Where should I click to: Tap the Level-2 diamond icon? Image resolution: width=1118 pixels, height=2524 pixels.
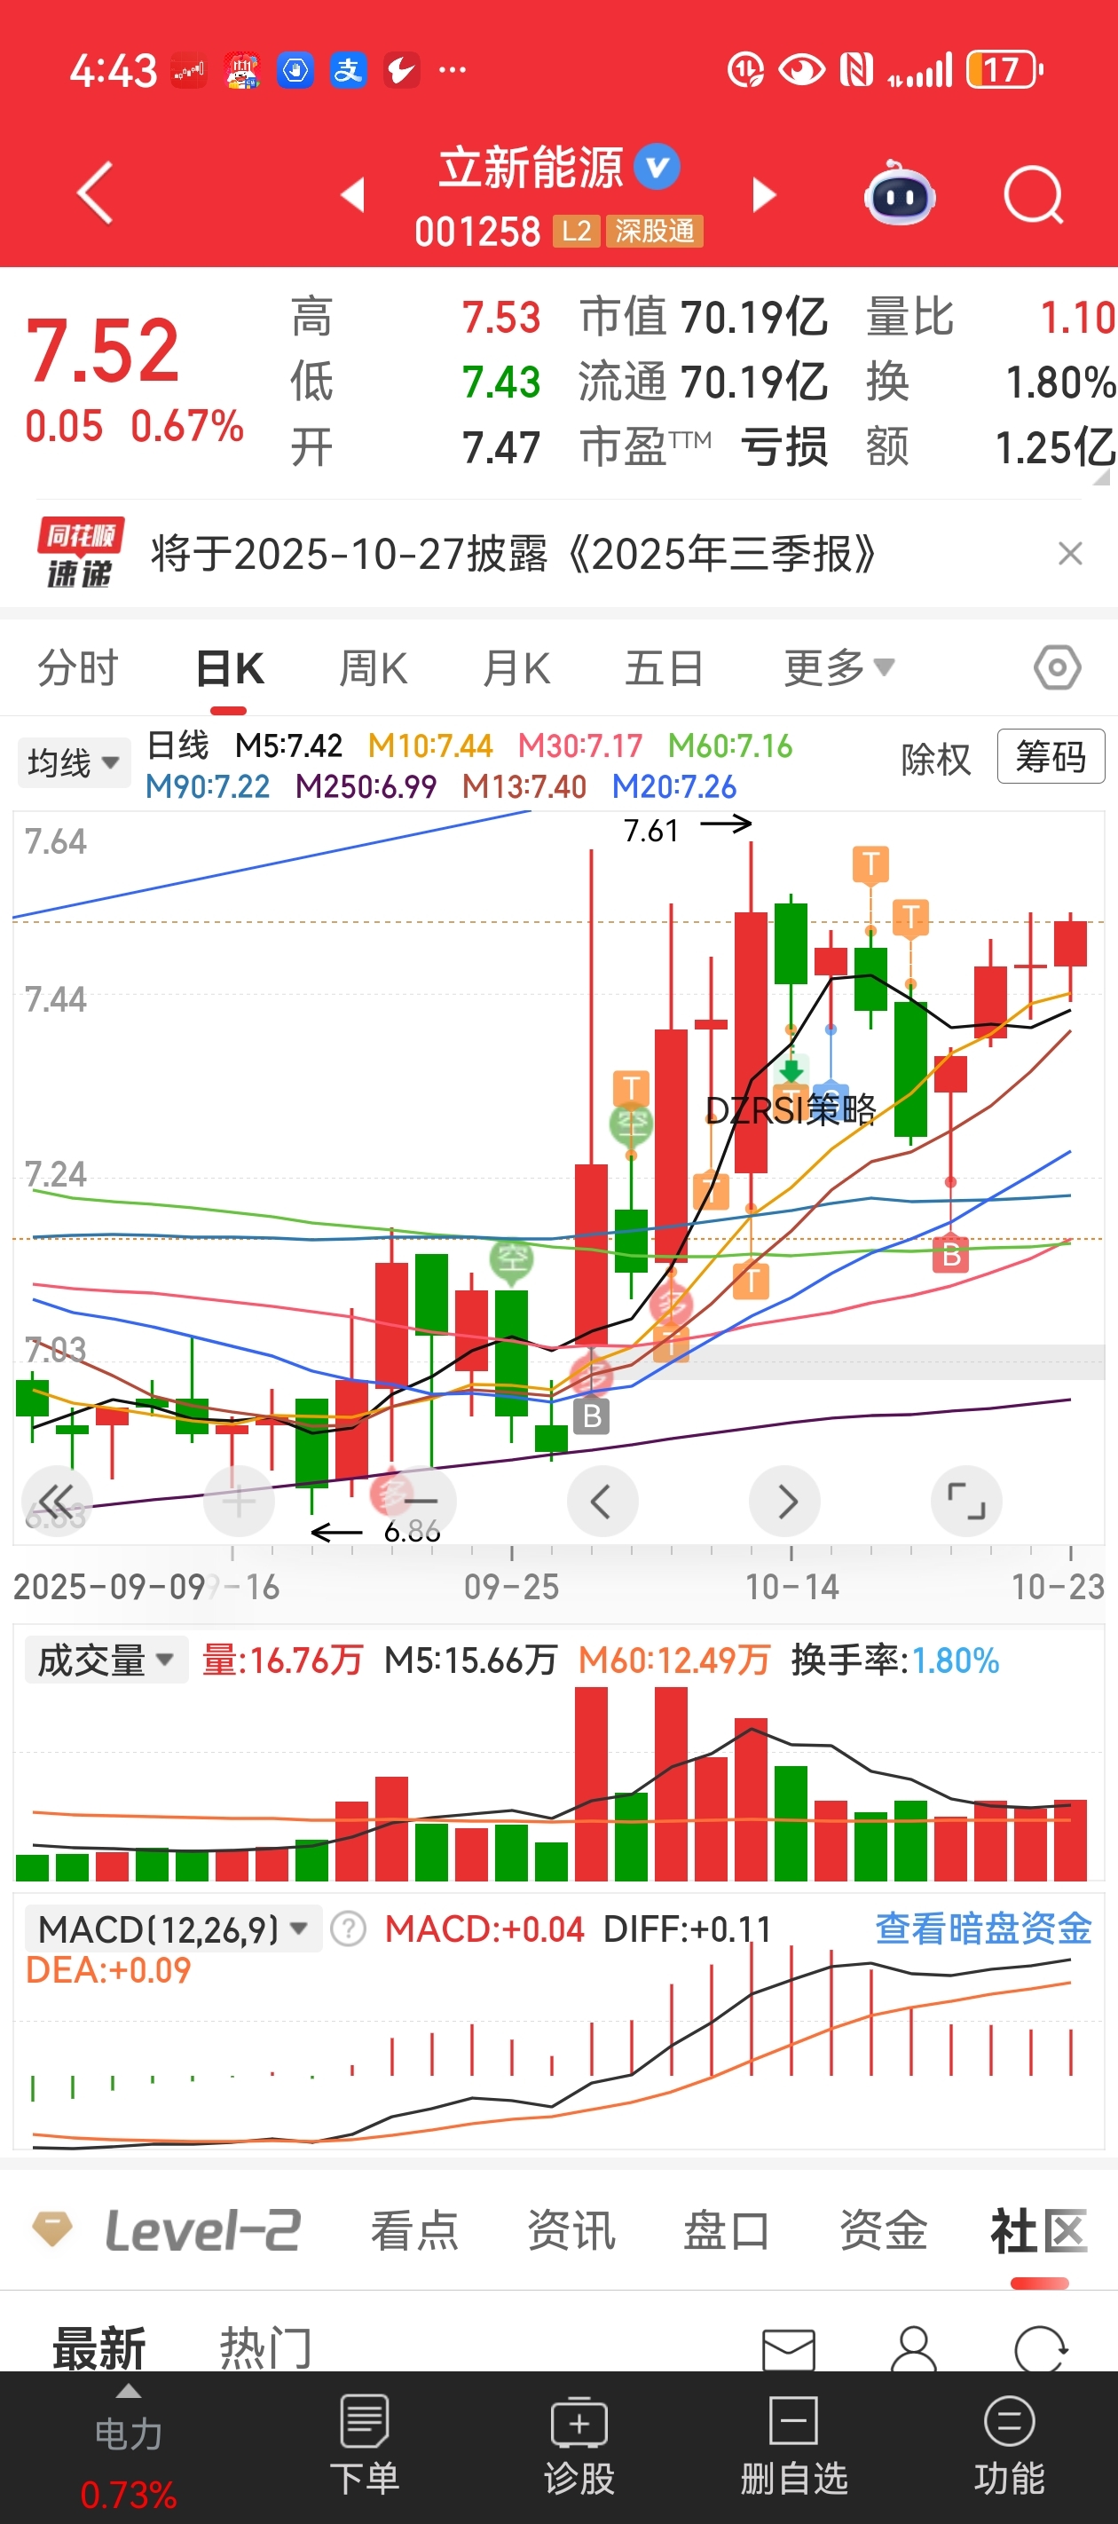pyautogui.click(x=52, y=2229)
